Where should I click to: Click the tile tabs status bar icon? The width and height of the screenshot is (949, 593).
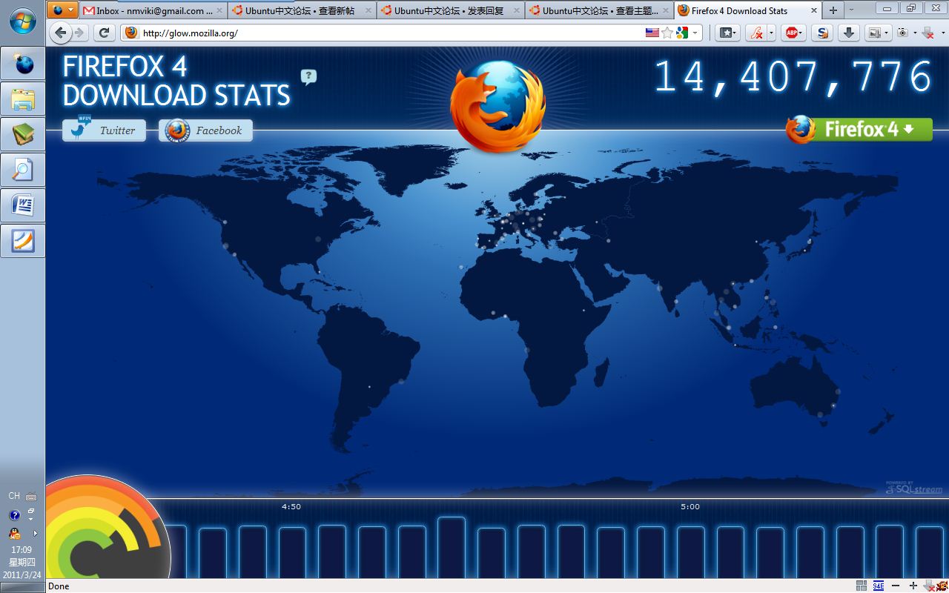862,586
